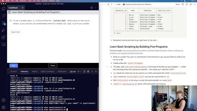Open the Exploring freeCodeCamp's Relation breadcrumb
Viewport: 197px width, 111px height.
point(138,4)
